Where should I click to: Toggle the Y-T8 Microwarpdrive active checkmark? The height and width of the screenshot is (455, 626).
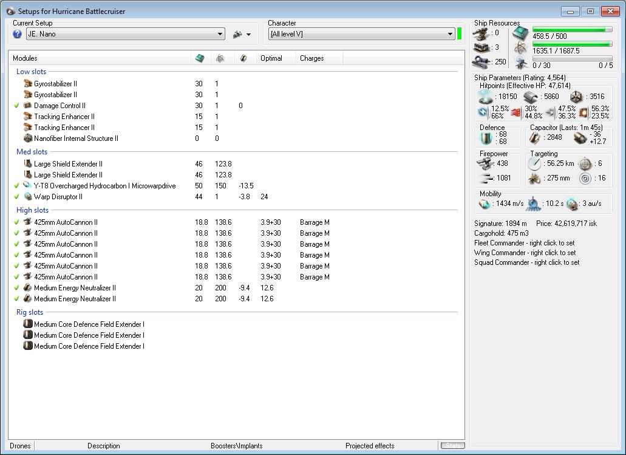17,186
